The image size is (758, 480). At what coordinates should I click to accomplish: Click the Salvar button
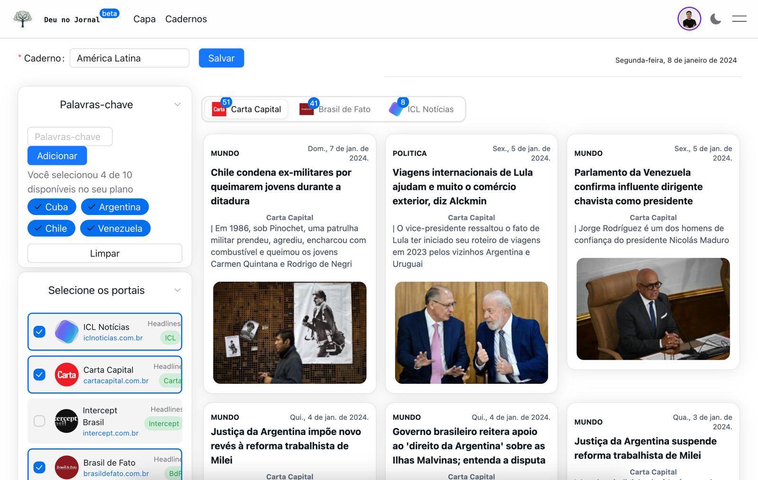221,58
